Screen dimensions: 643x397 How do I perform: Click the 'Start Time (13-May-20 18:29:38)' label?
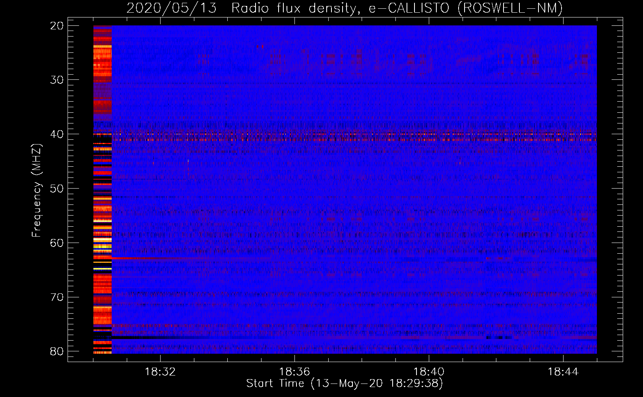[x=345, y=383]
